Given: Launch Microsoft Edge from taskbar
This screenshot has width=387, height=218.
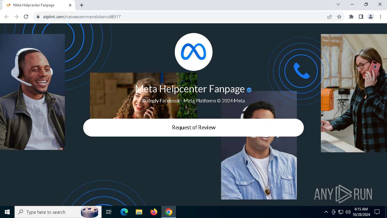Looking at the screenshot, I should point(124,212).
